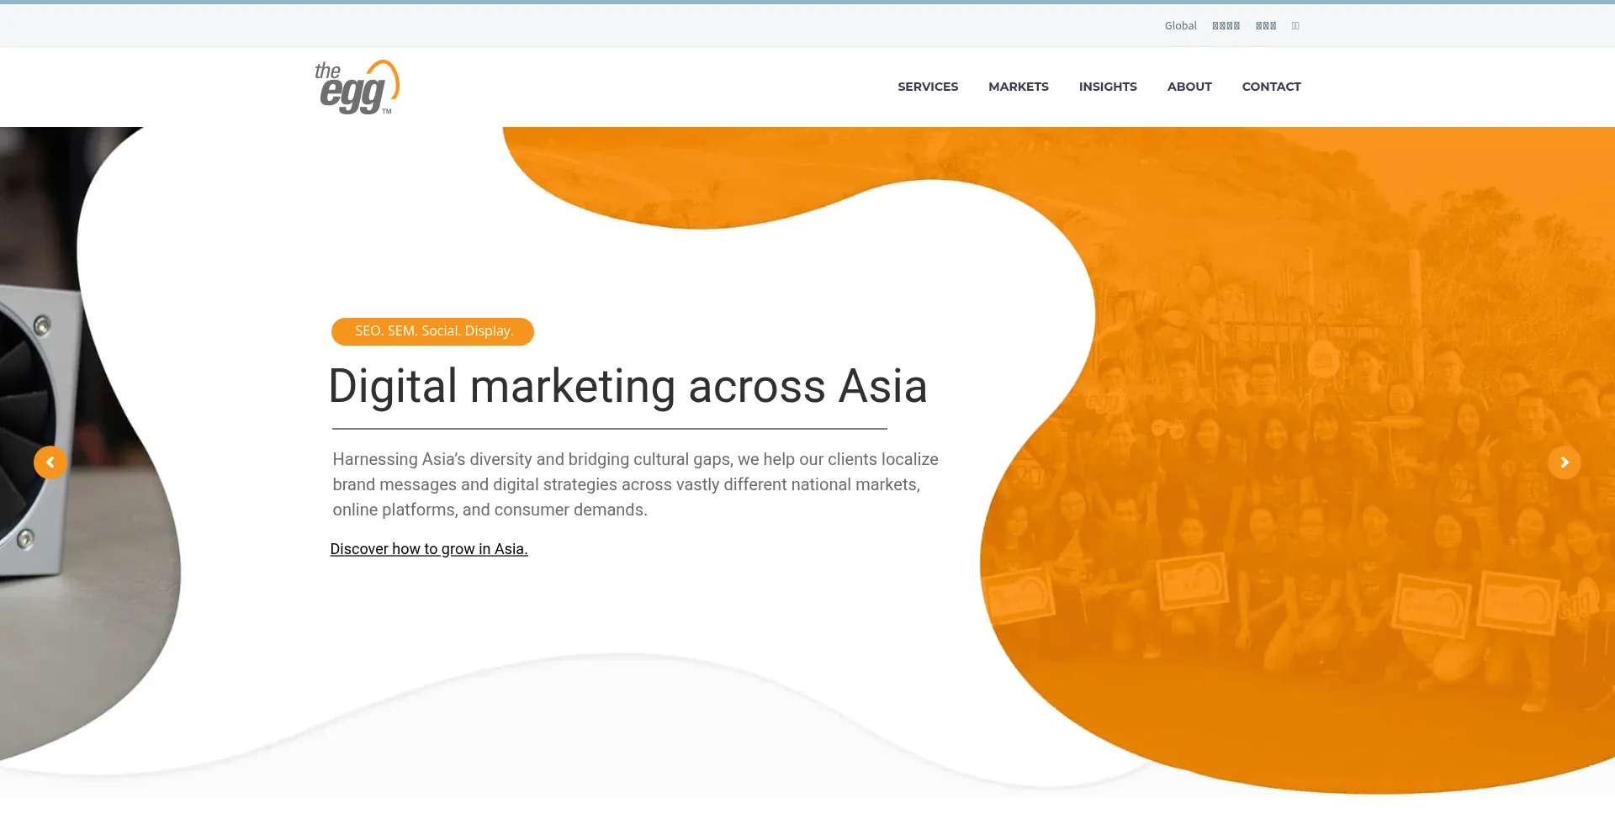Select the three-character language link
This screenshot has width=1615, height=835.
coord(1266,26)
